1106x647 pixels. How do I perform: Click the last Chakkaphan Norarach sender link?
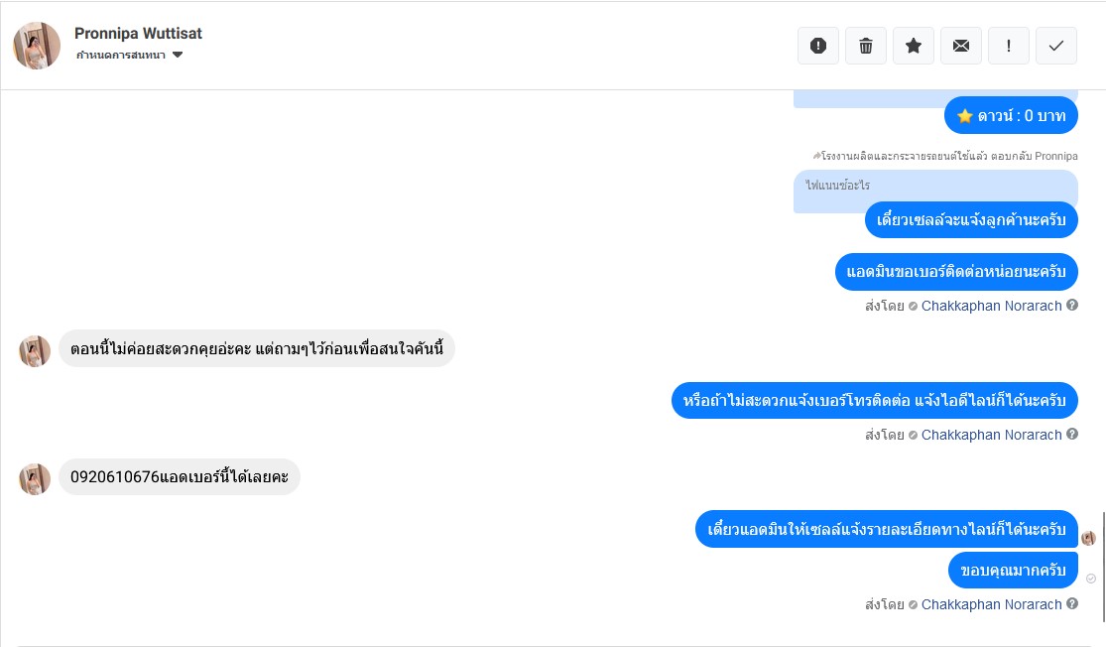pyautogui.click(x=991, y=604)
